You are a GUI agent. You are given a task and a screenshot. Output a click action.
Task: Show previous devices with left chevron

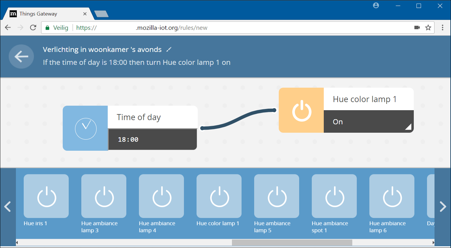8,207
